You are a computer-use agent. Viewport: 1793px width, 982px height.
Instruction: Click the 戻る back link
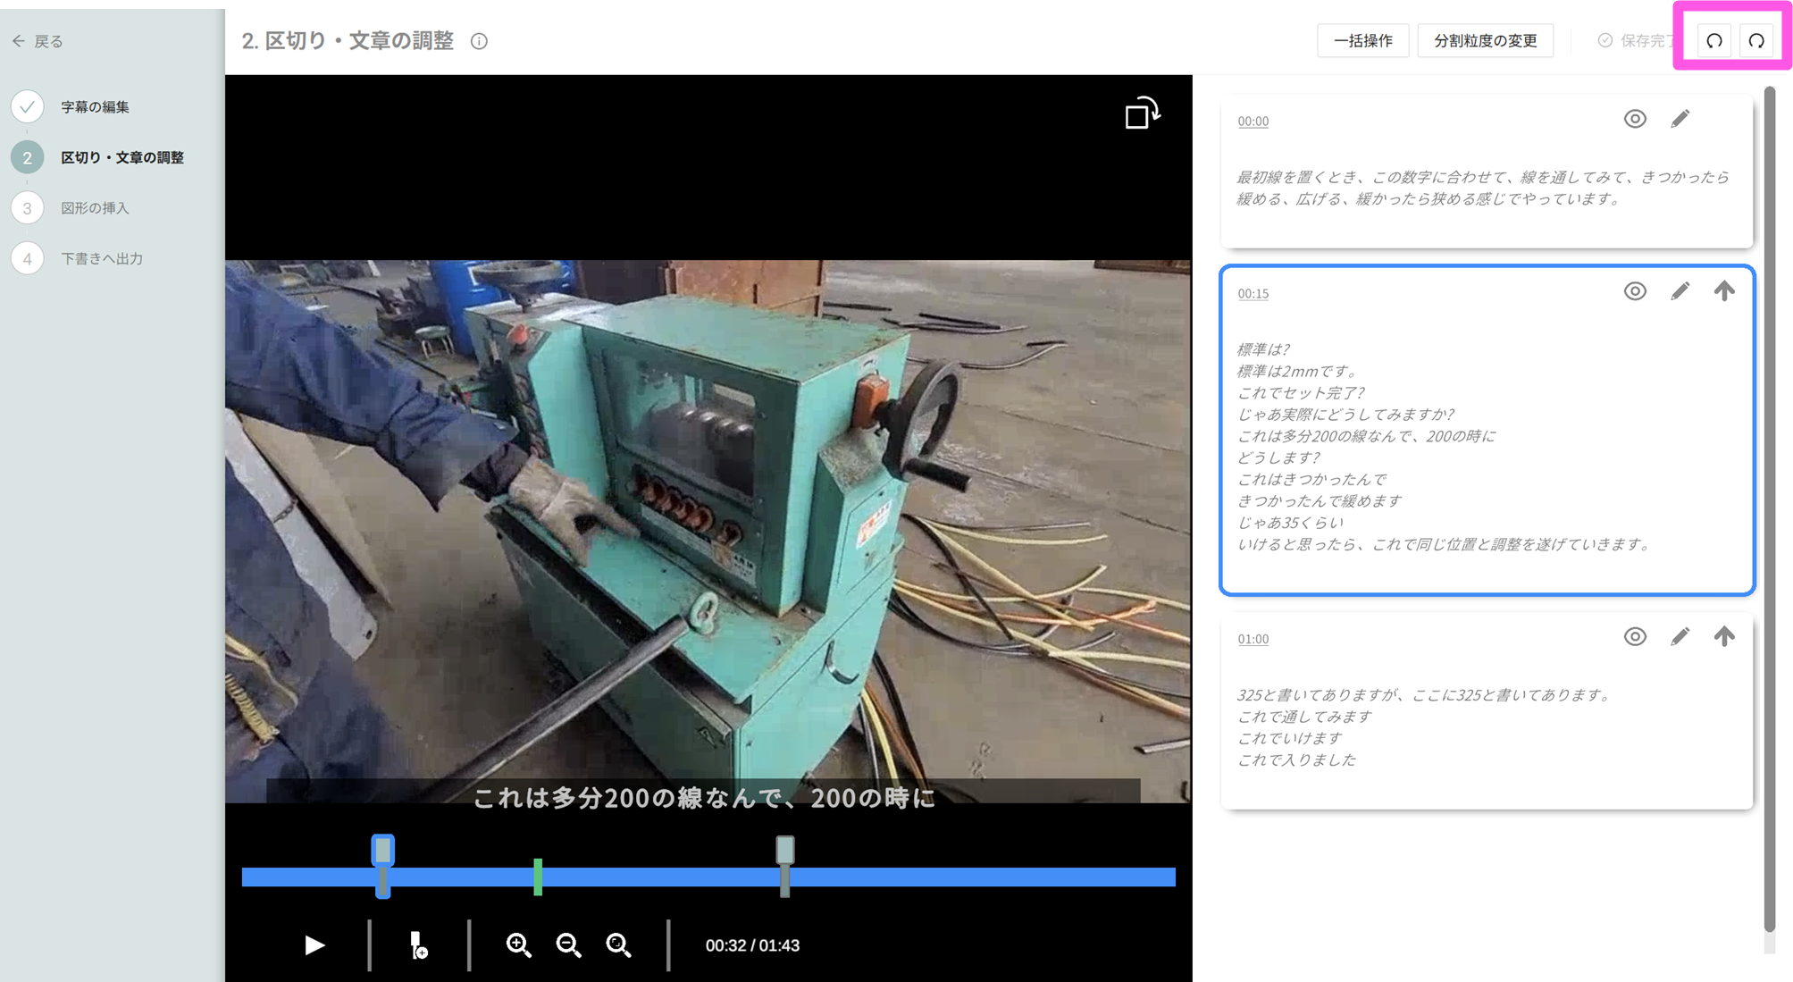pyautogui.click(x=38, y=41)
